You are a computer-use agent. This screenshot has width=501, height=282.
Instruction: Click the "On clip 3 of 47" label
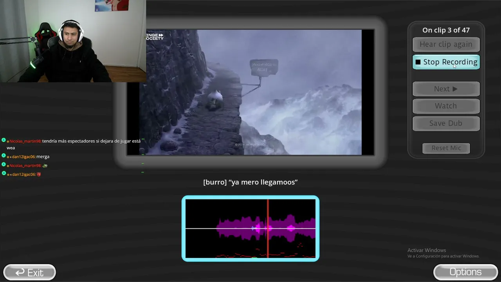(446, 30)
